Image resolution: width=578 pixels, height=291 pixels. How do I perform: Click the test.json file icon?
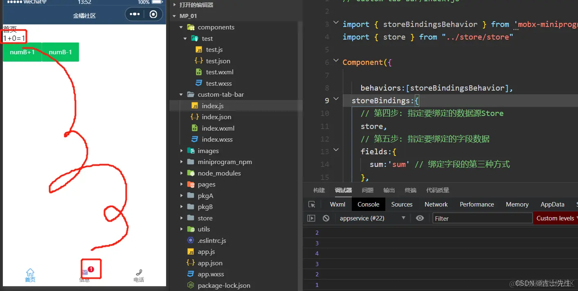(x=199, y=61)
